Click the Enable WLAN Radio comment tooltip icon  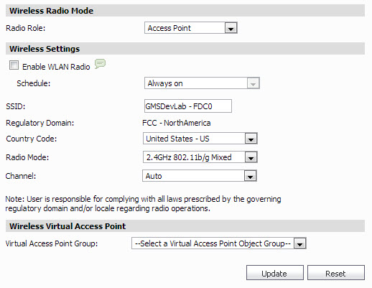pyautogui.click(x=100, y=64)
